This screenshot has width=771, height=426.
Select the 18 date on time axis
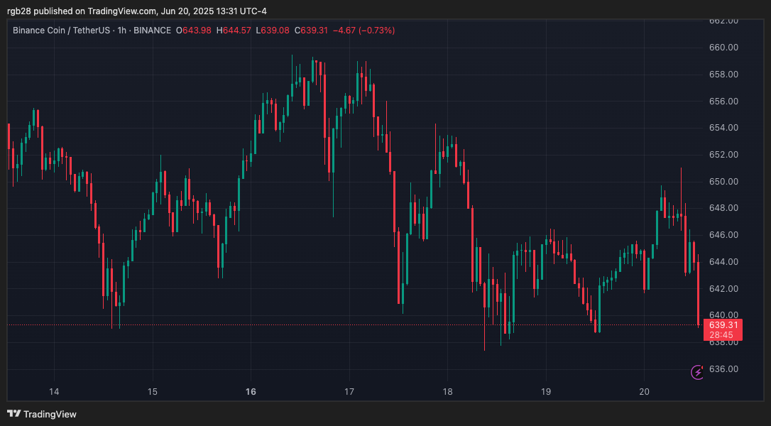click(447, 392)
